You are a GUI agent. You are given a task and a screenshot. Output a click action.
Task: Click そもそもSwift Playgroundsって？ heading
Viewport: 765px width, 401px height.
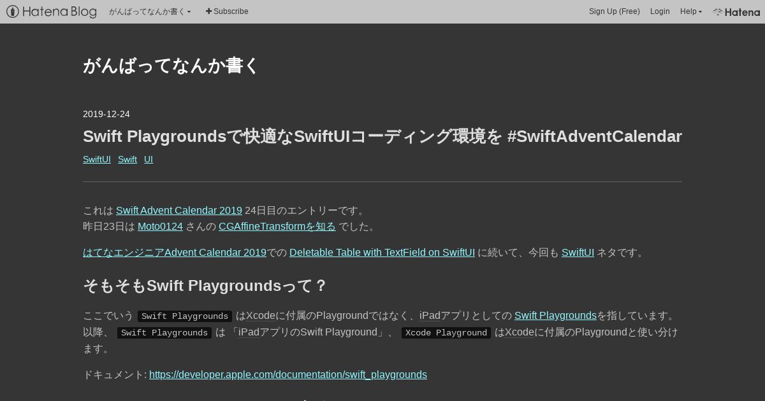coord(205,286)
